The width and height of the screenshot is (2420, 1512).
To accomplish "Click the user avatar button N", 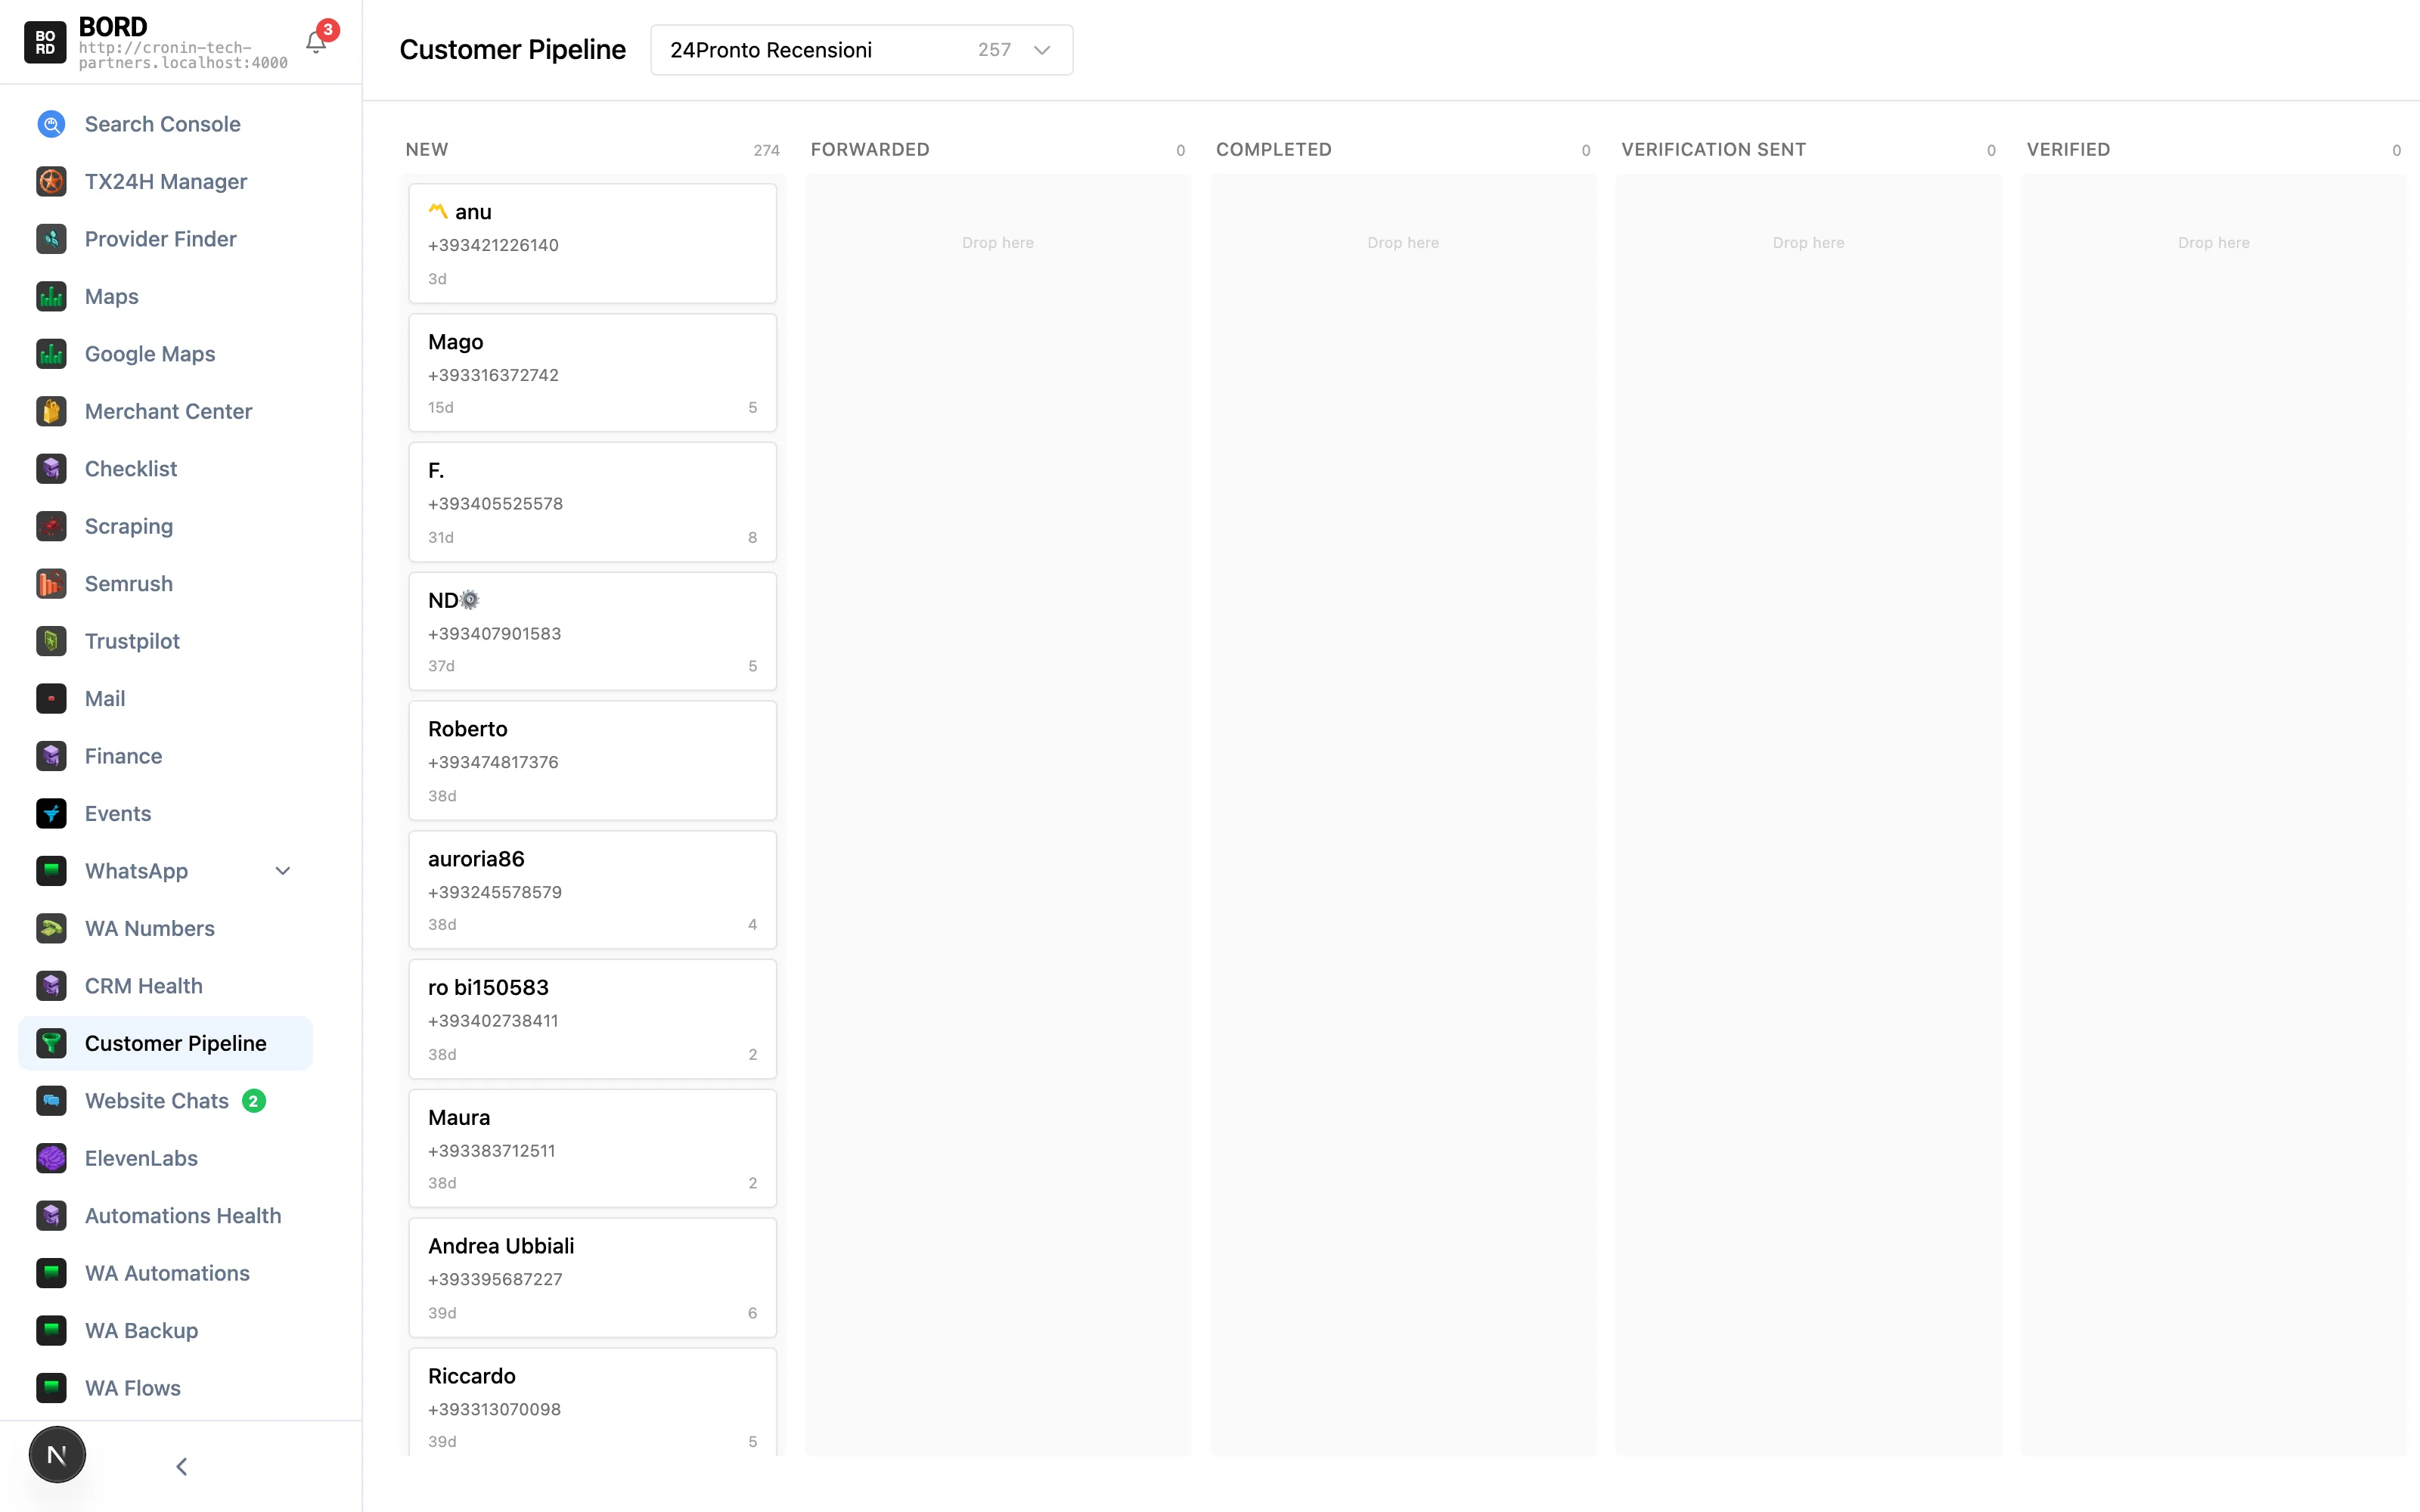I will tap(57, 1455).
